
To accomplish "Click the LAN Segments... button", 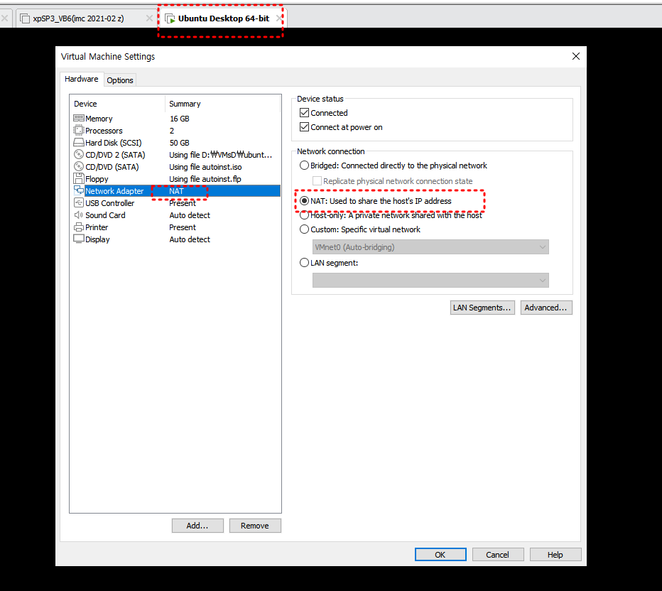I will (x=482, y=308).
